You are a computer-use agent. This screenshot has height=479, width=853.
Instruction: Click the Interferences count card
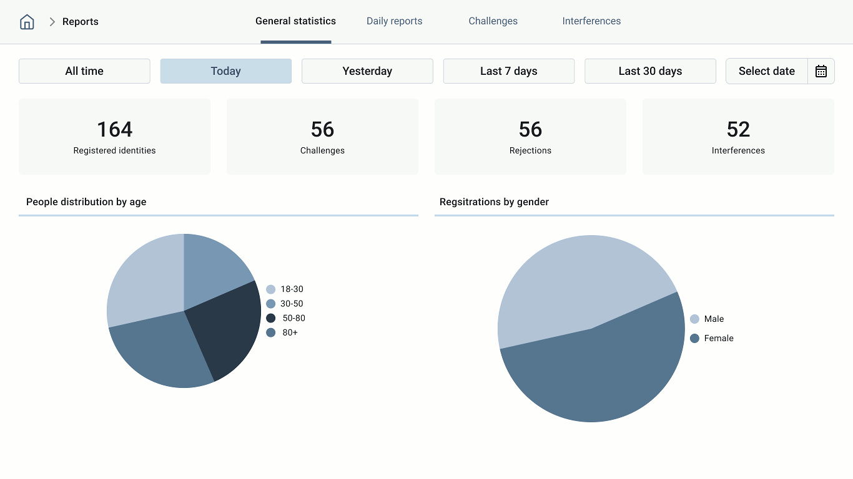click(x=738, y=137)
